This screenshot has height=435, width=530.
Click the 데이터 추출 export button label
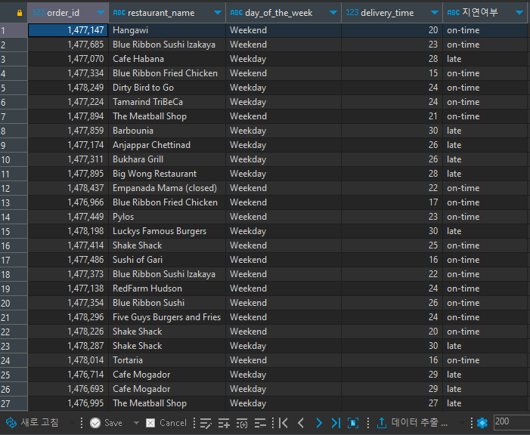pyautogui.click(x=419, y=422)
